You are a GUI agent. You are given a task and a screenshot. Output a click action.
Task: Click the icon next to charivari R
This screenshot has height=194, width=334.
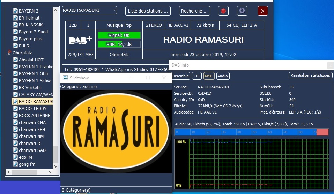click(x=15, y=143)
